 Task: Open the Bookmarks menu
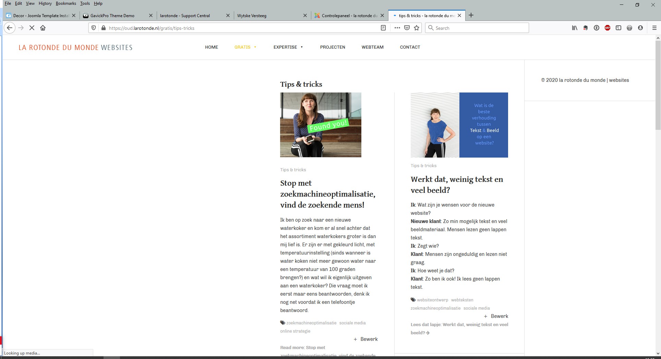66,3
